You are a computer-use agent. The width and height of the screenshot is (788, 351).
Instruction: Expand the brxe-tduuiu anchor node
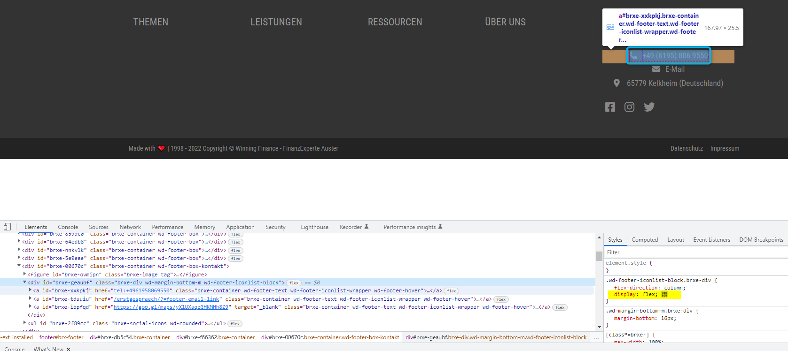coord(30,298)
